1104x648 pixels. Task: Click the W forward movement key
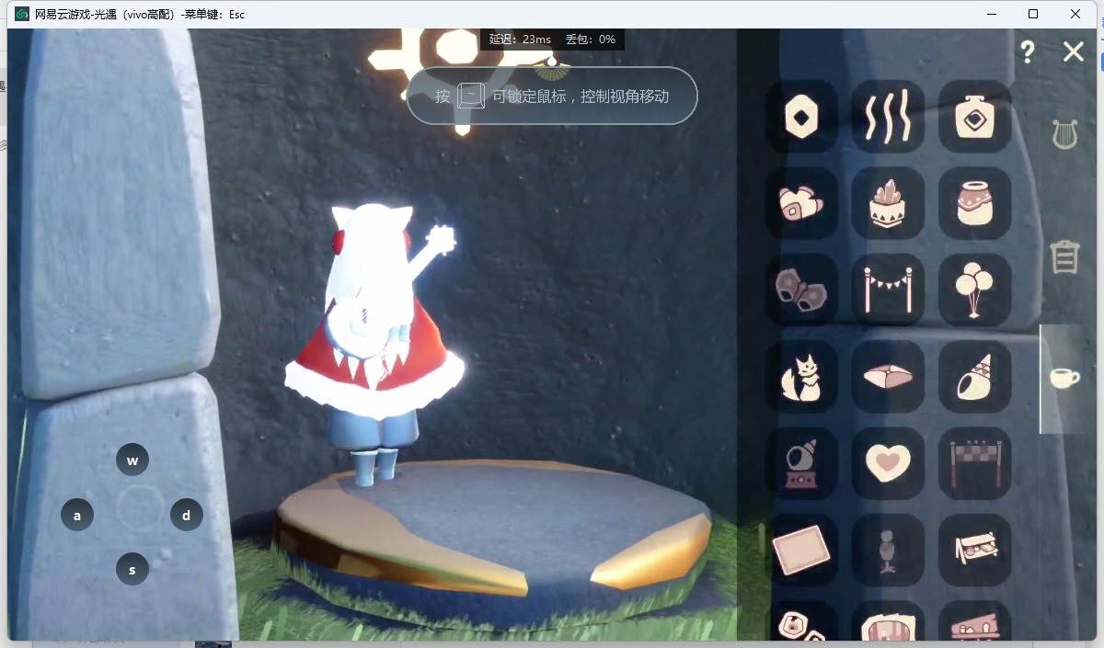[x=132, y=460]
